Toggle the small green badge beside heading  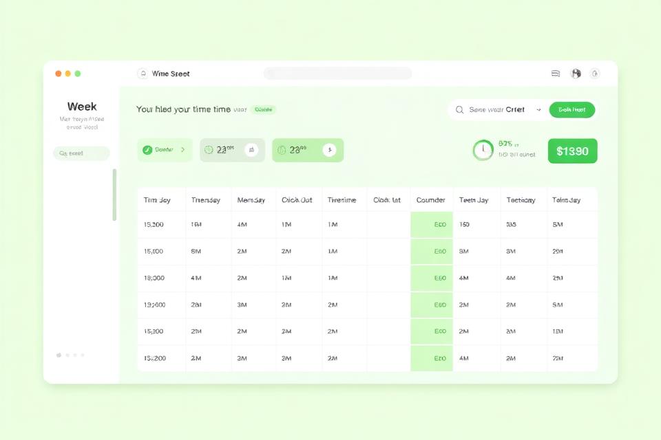tap(263, 109)
